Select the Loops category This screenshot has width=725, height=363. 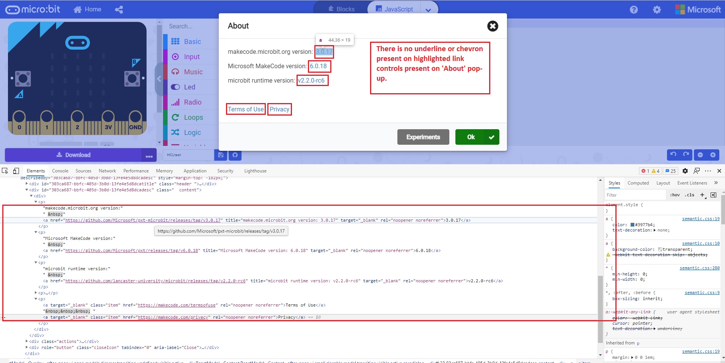point(193,117)
